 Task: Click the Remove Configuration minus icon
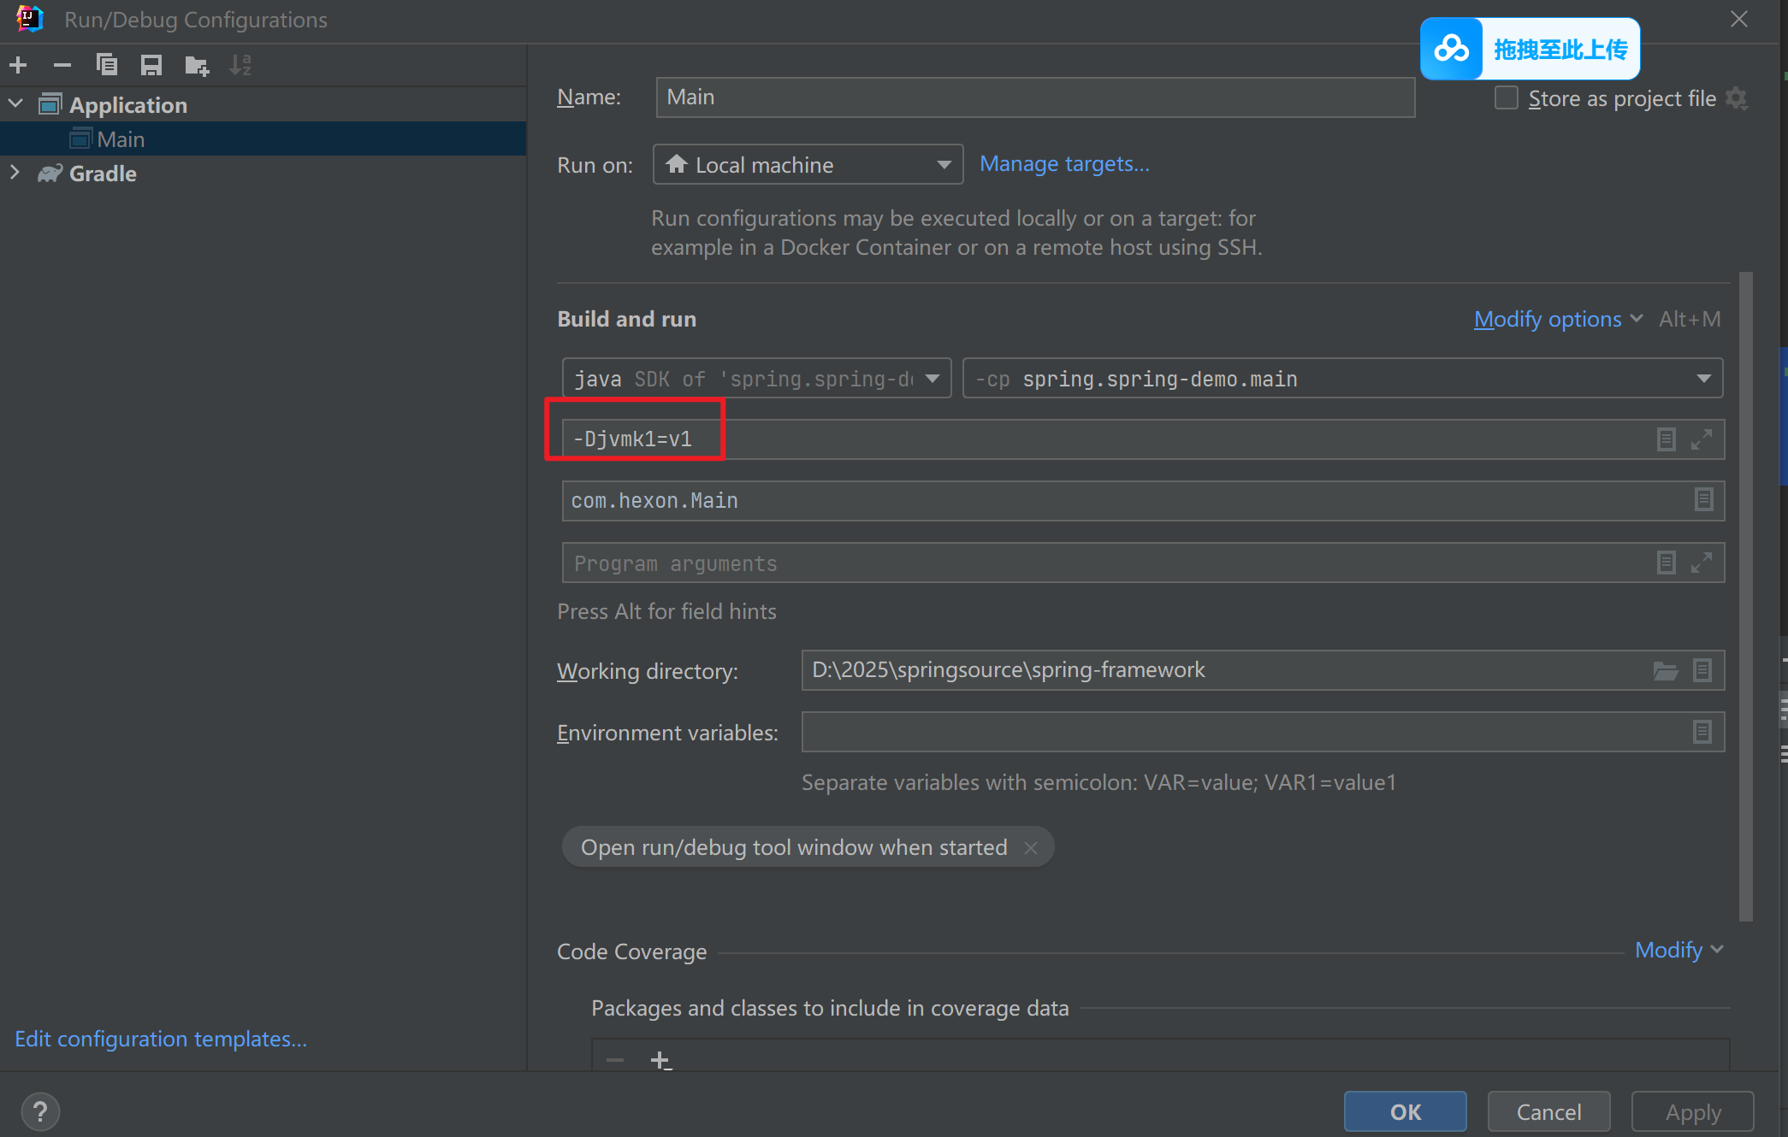[62, 65]
